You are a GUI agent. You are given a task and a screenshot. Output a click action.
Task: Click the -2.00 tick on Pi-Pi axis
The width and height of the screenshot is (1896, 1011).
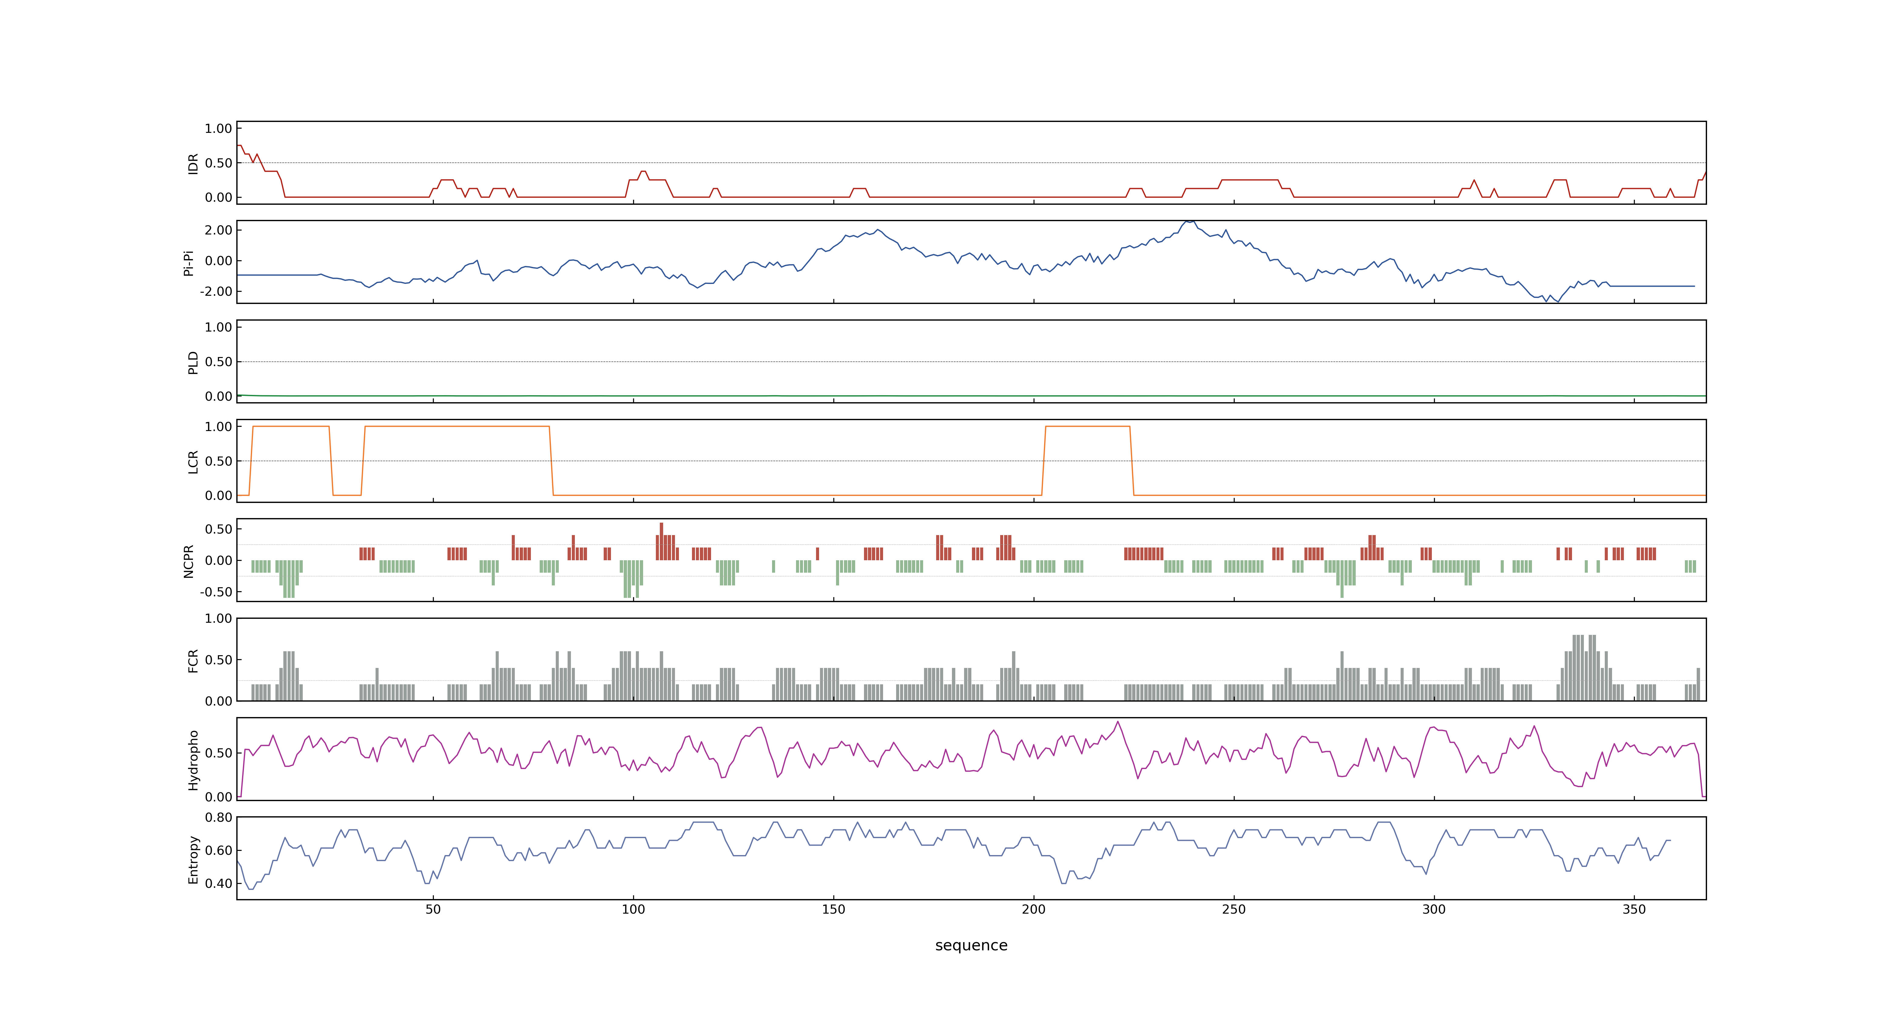click(216, 292)
